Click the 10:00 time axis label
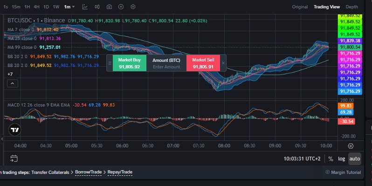372x186 pixels. pos(326,146)
